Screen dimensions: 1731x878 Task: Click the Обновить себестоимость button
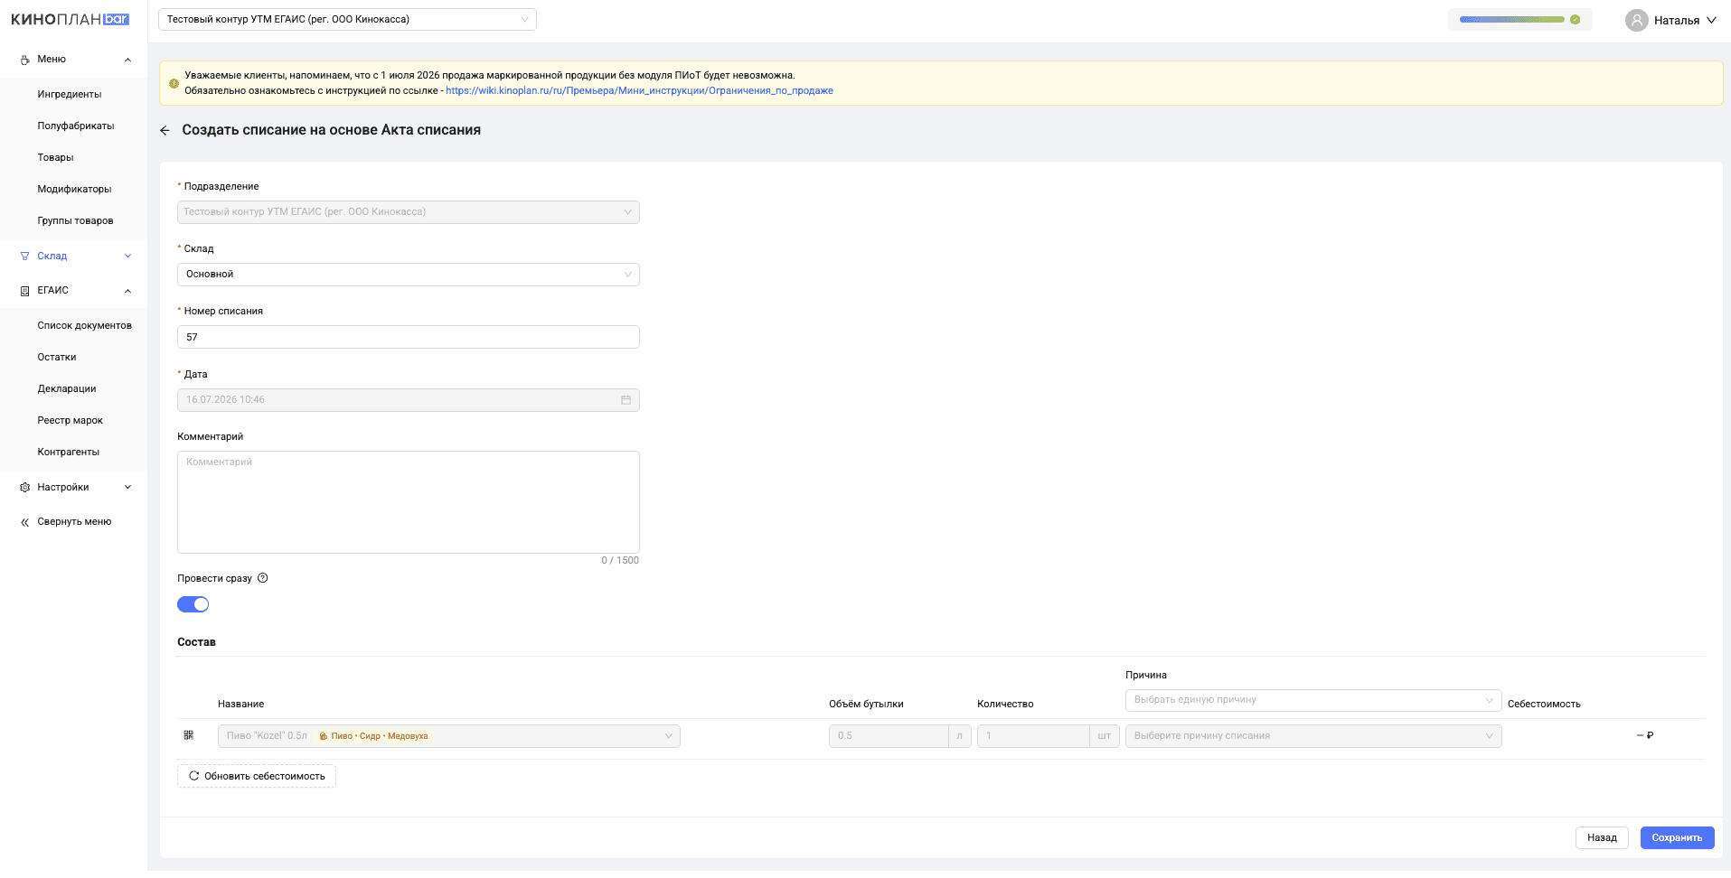[257, 776]
